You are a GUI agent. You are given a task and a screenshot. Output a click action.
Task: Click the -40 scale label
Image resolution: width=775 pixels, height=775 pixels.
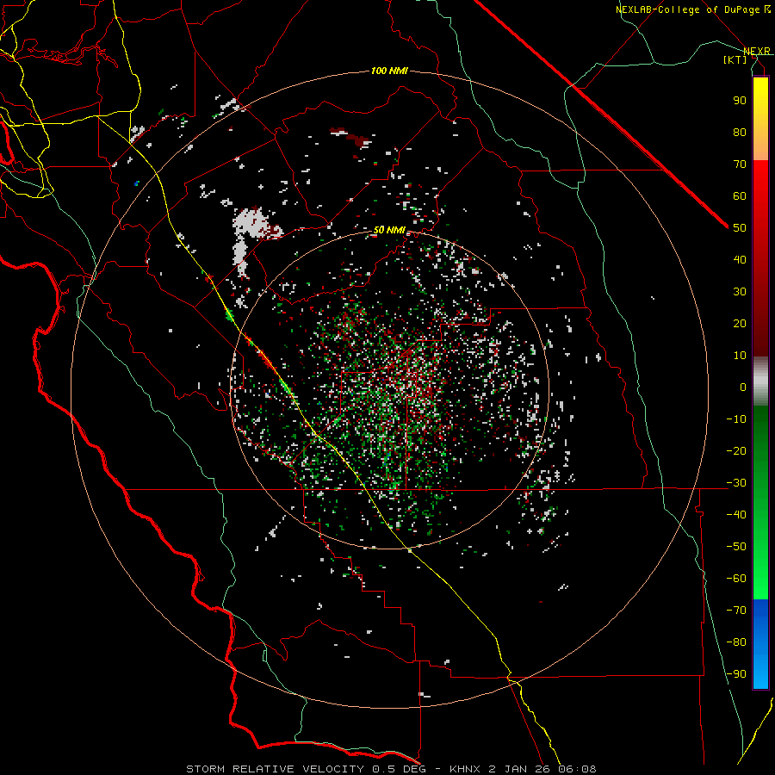pyautogui.click(x=736, y=515)
